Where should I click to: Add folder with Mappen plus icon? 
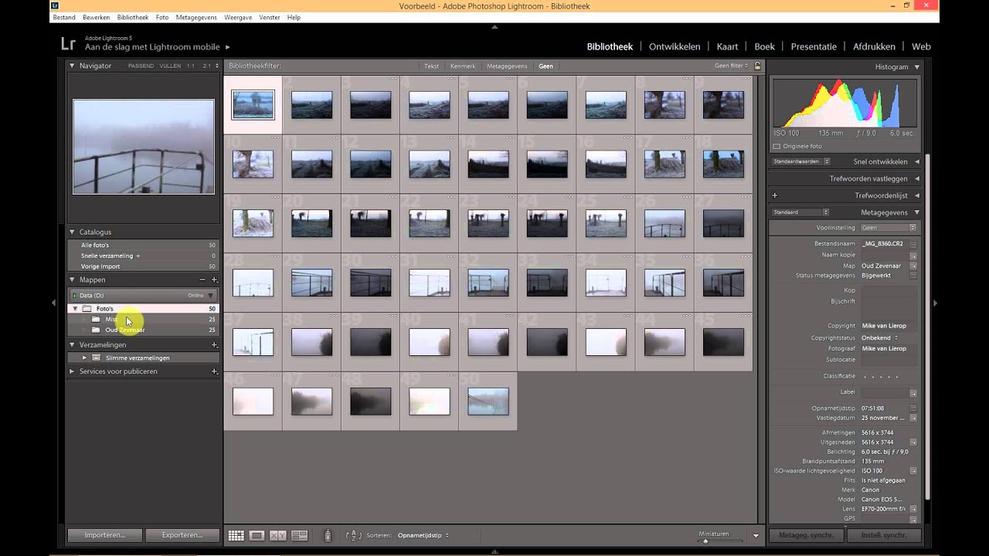[x=215, y=280]
